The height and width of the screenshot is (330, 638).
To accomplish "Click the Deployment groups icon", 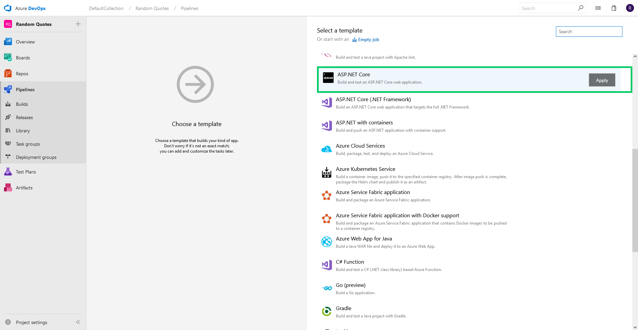I will (8, 157).
